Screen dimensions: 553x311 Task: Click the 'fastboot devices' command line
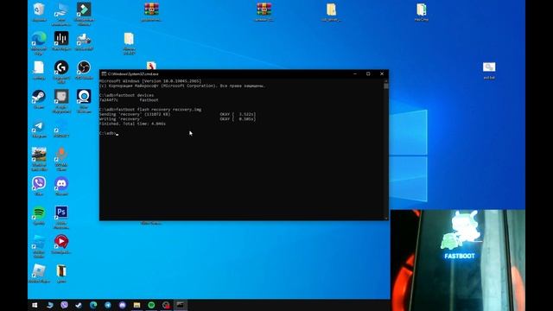(127, 95)
